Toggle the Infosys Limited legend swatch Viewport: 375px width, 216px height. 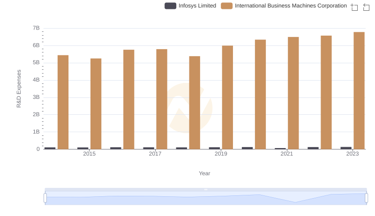coord(170,6)
